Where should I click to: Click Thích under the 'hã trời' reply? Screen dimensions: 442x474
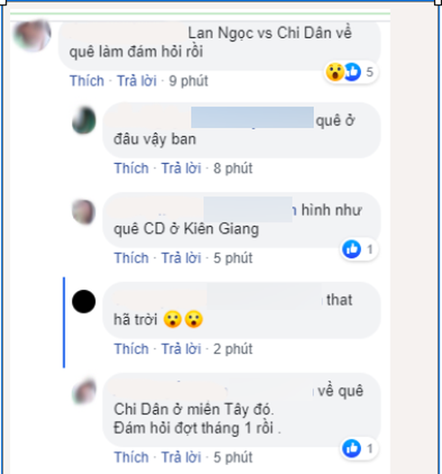[x=132, y=349]
